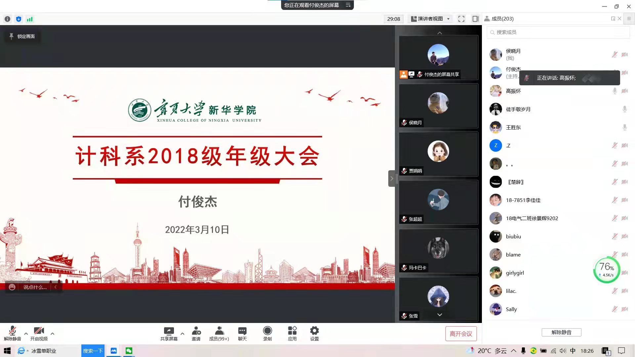Screen dimensions: 635x357
Task: Toggle 王胜东 microphone icon
Action: [625, 127]
